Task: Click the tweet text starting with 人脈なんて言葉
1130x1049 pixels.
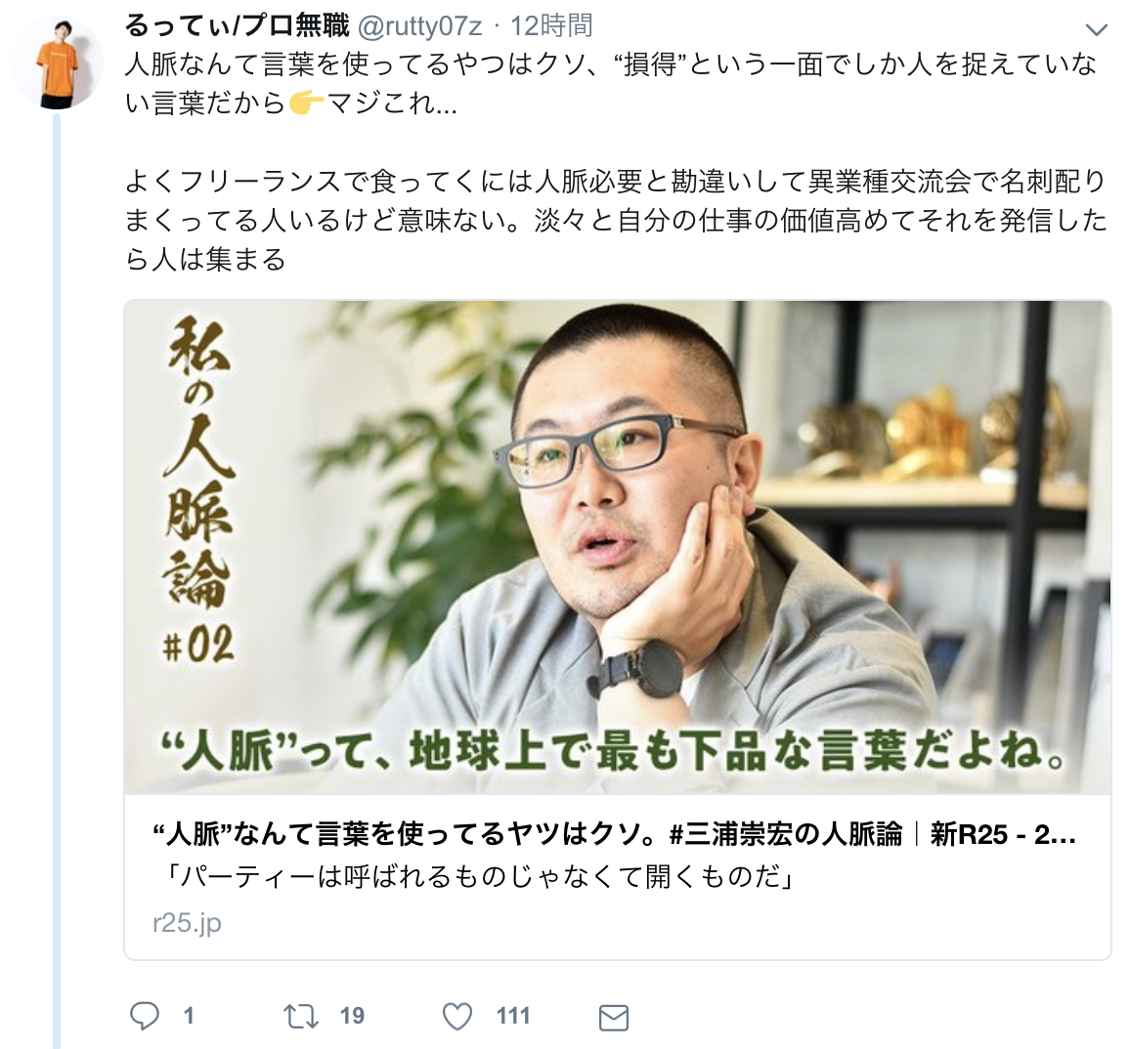Action: pos(611,84)
